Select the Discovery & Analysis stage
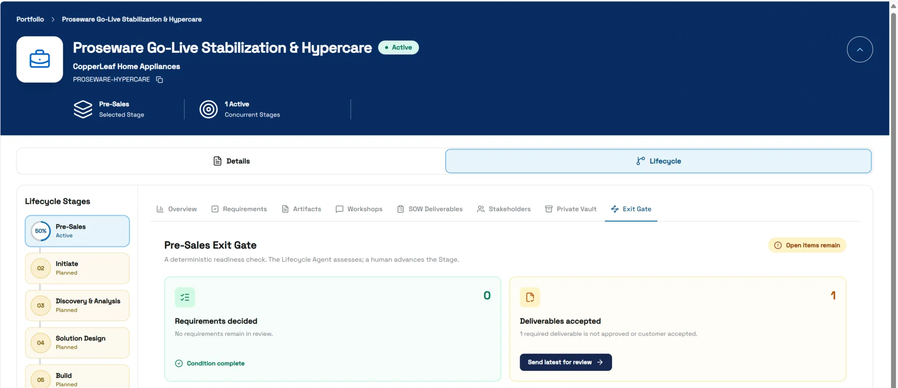This screenshot has height=388, width=898. coord(78,305)
